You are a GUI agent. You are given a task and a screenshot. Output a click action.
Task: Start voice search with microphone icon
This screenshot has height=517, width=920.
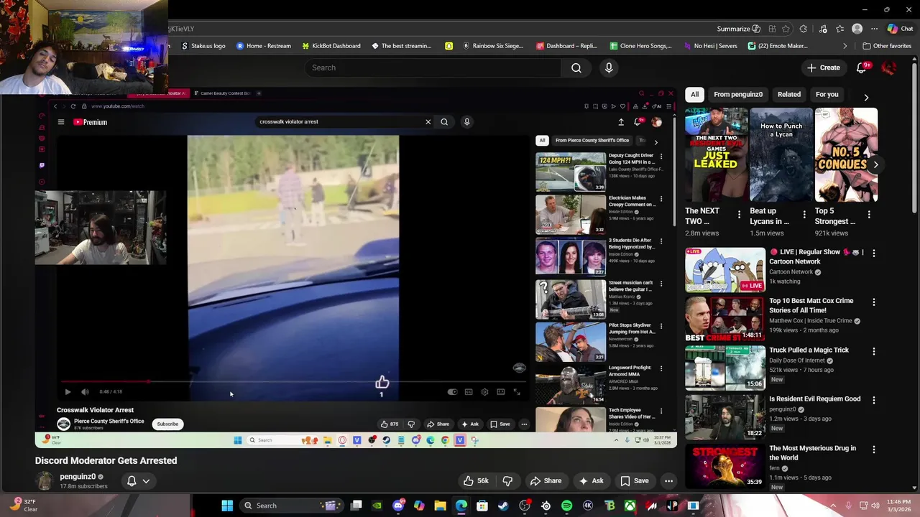(x=609, y=67)
